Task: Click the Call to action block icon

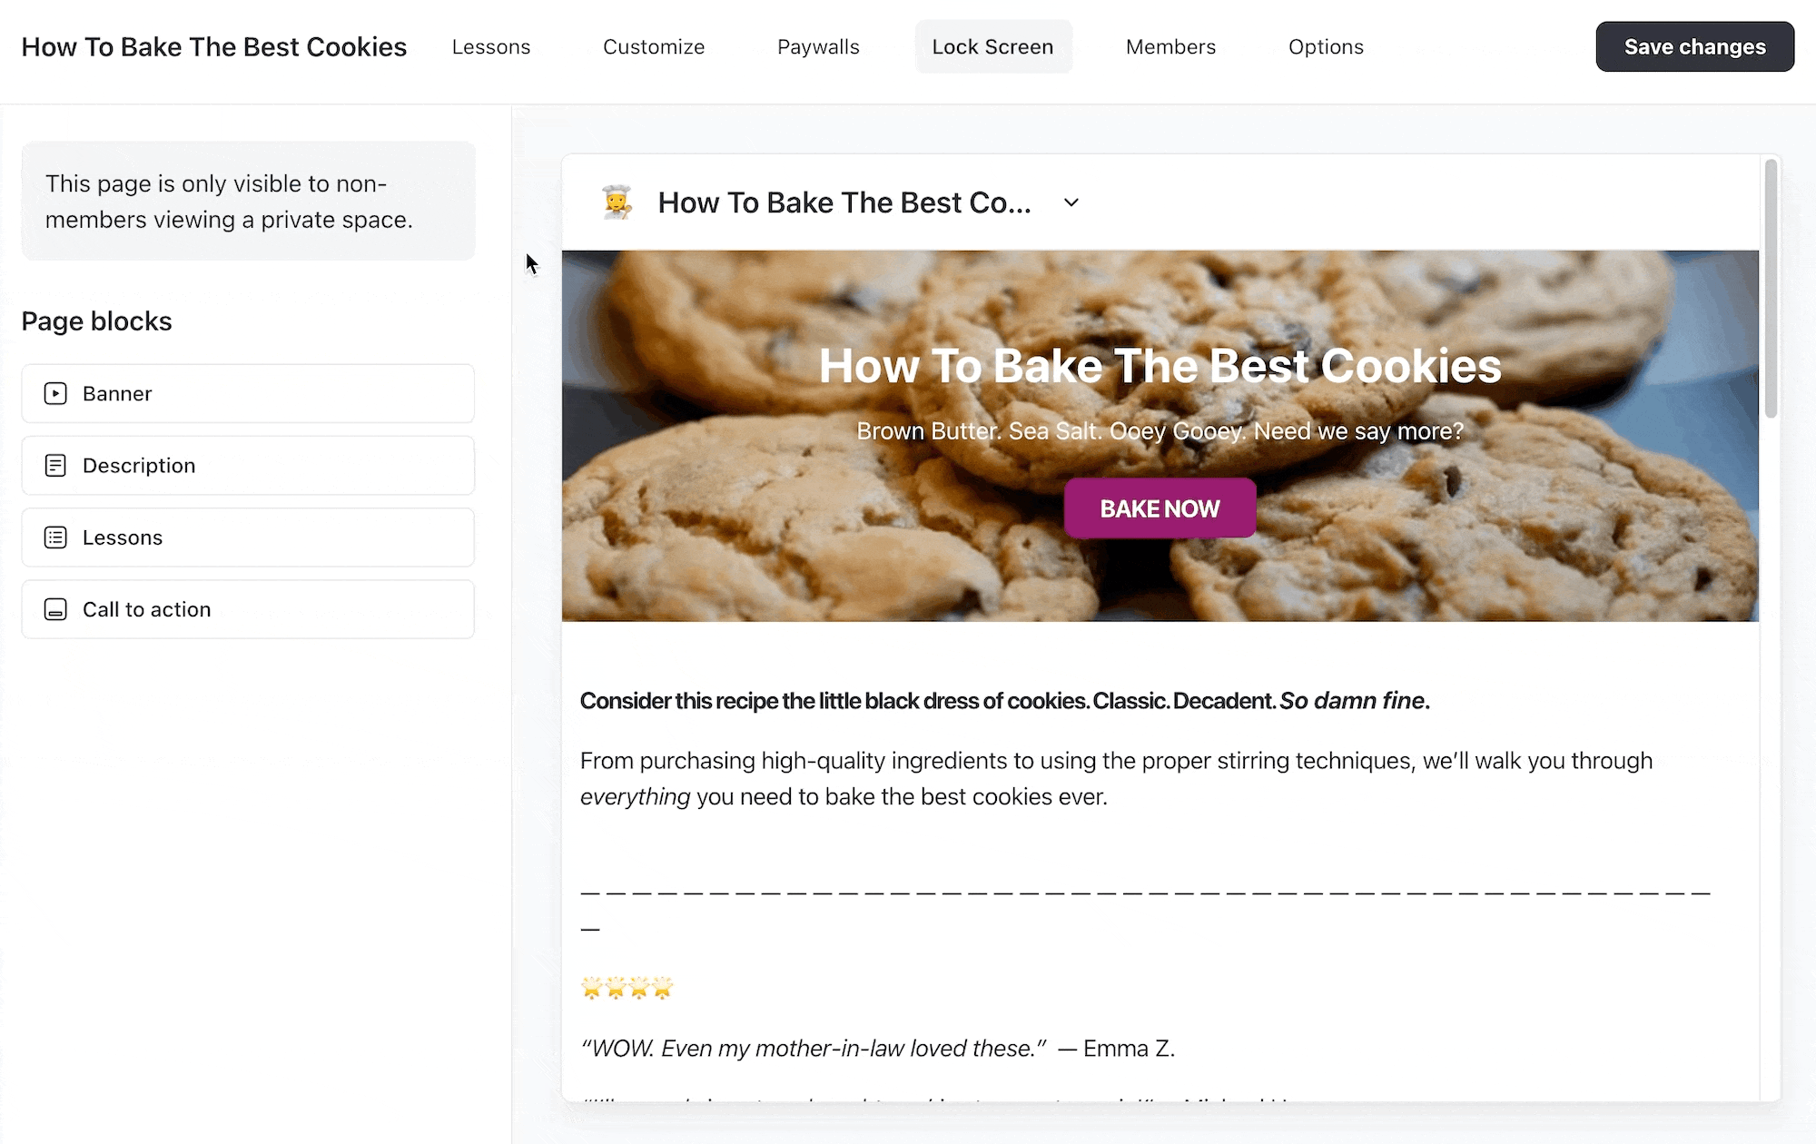Action: (55, 609)
